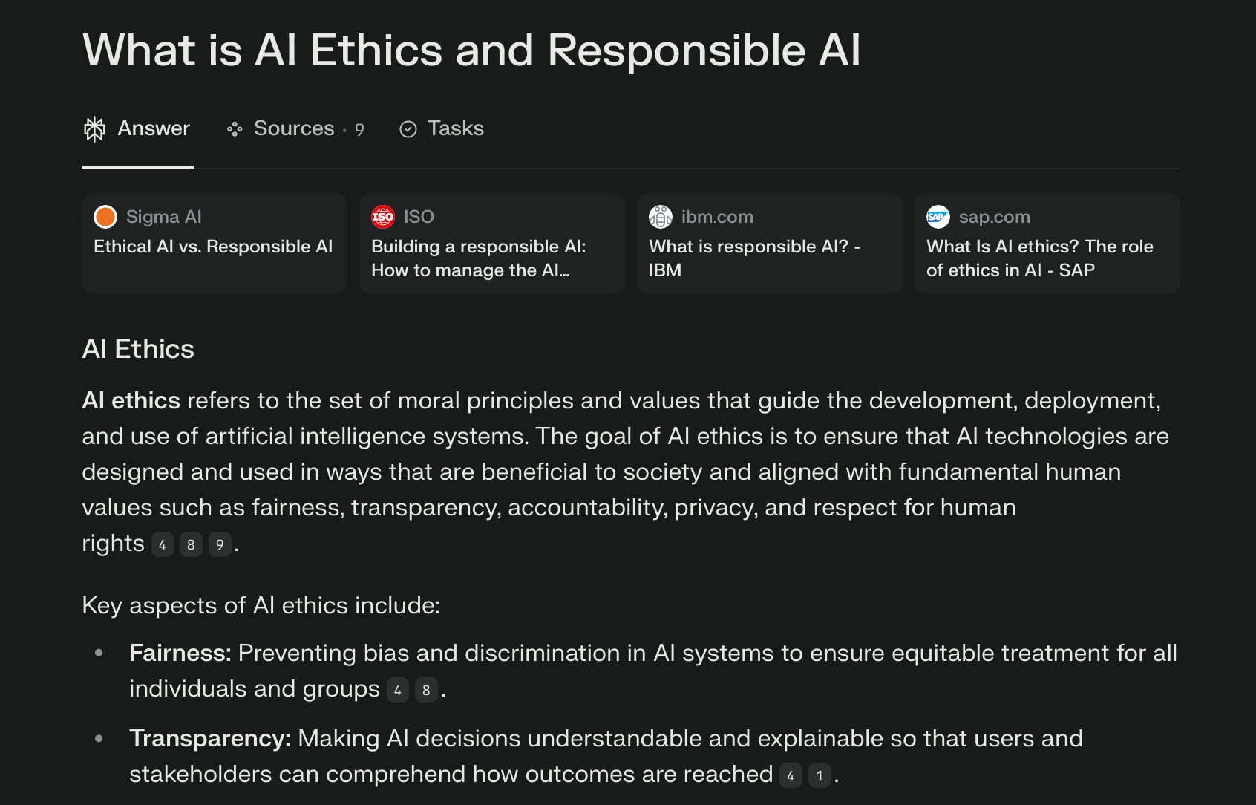
Task: Open What is responsible AI? - IBM card
Action: pyautogui.click(x=770, y=244)
